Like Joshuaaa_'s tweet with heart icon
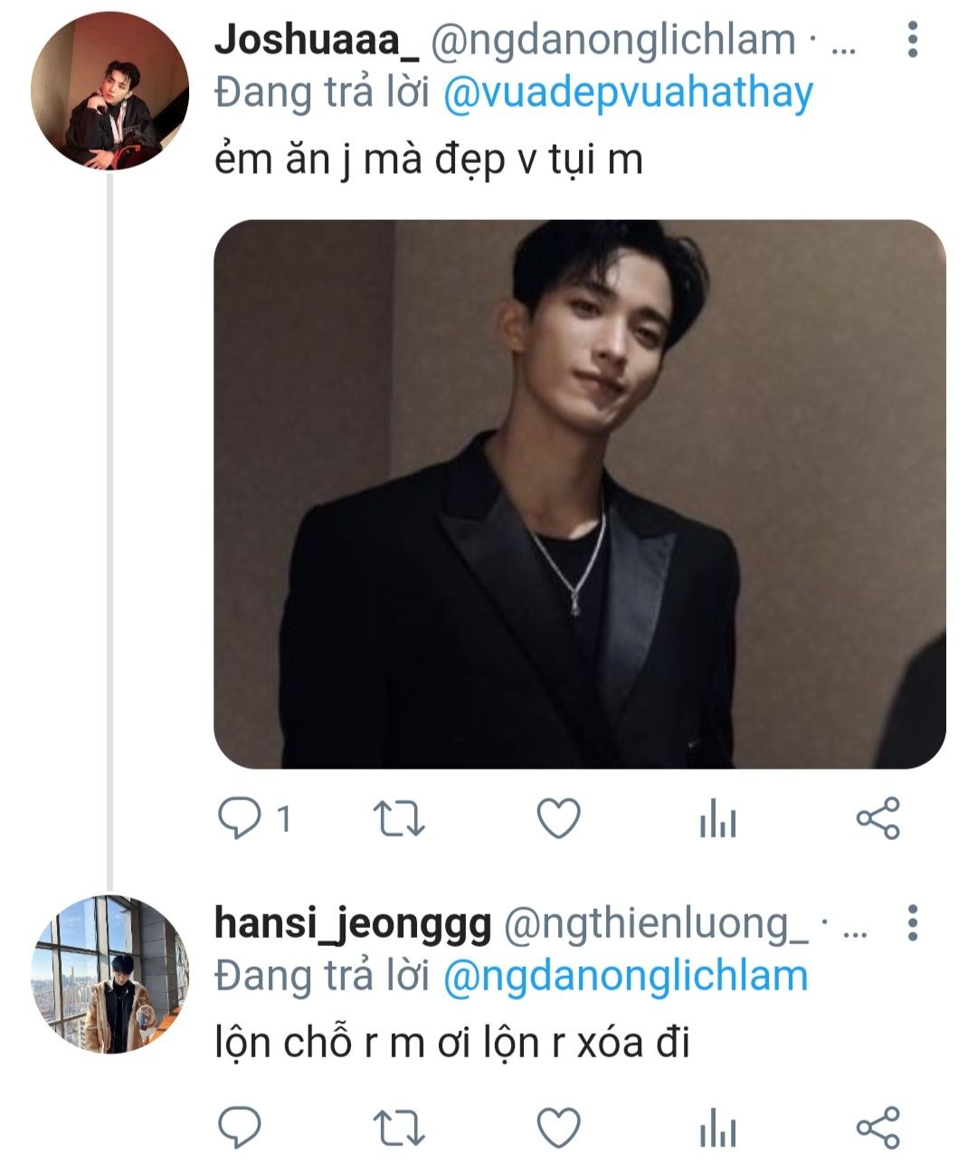The height and width of the screenshot is (1175, 977). coord(558,819)
